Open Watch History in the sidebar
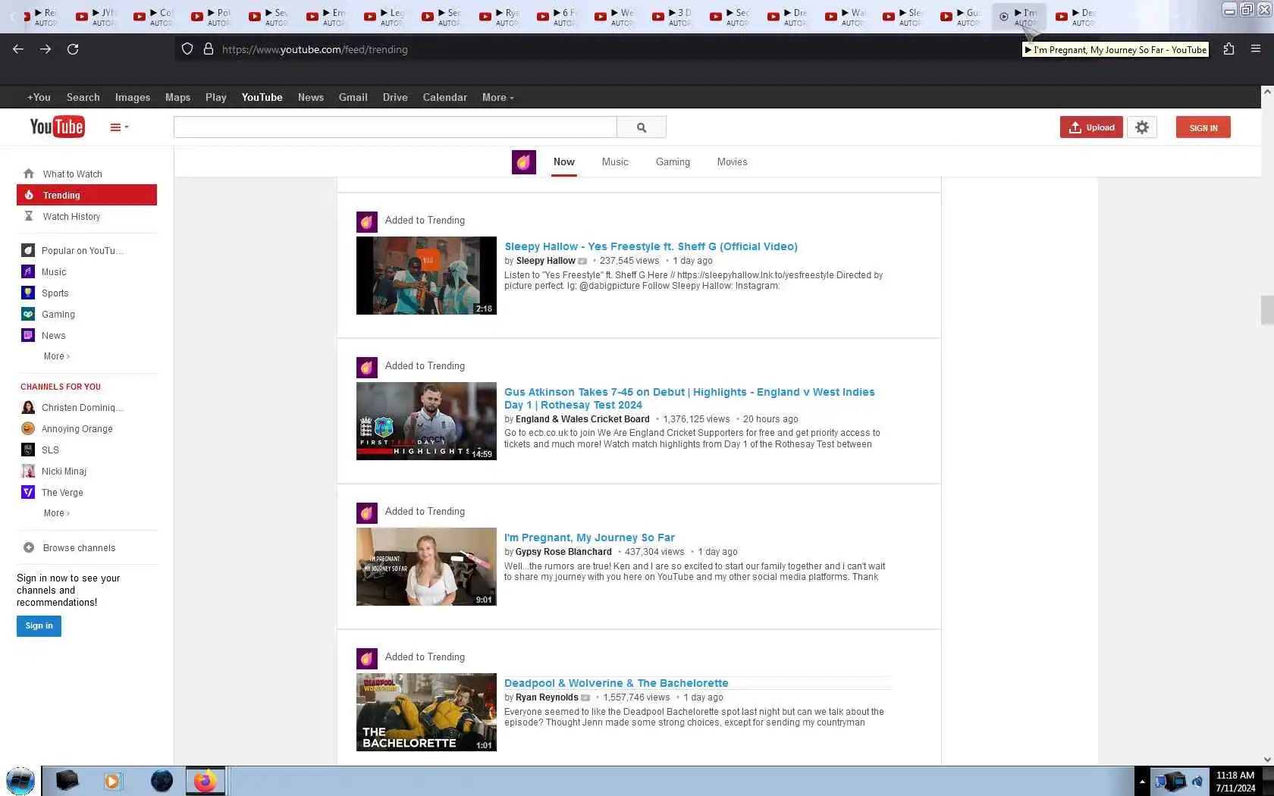 (71, 217)
